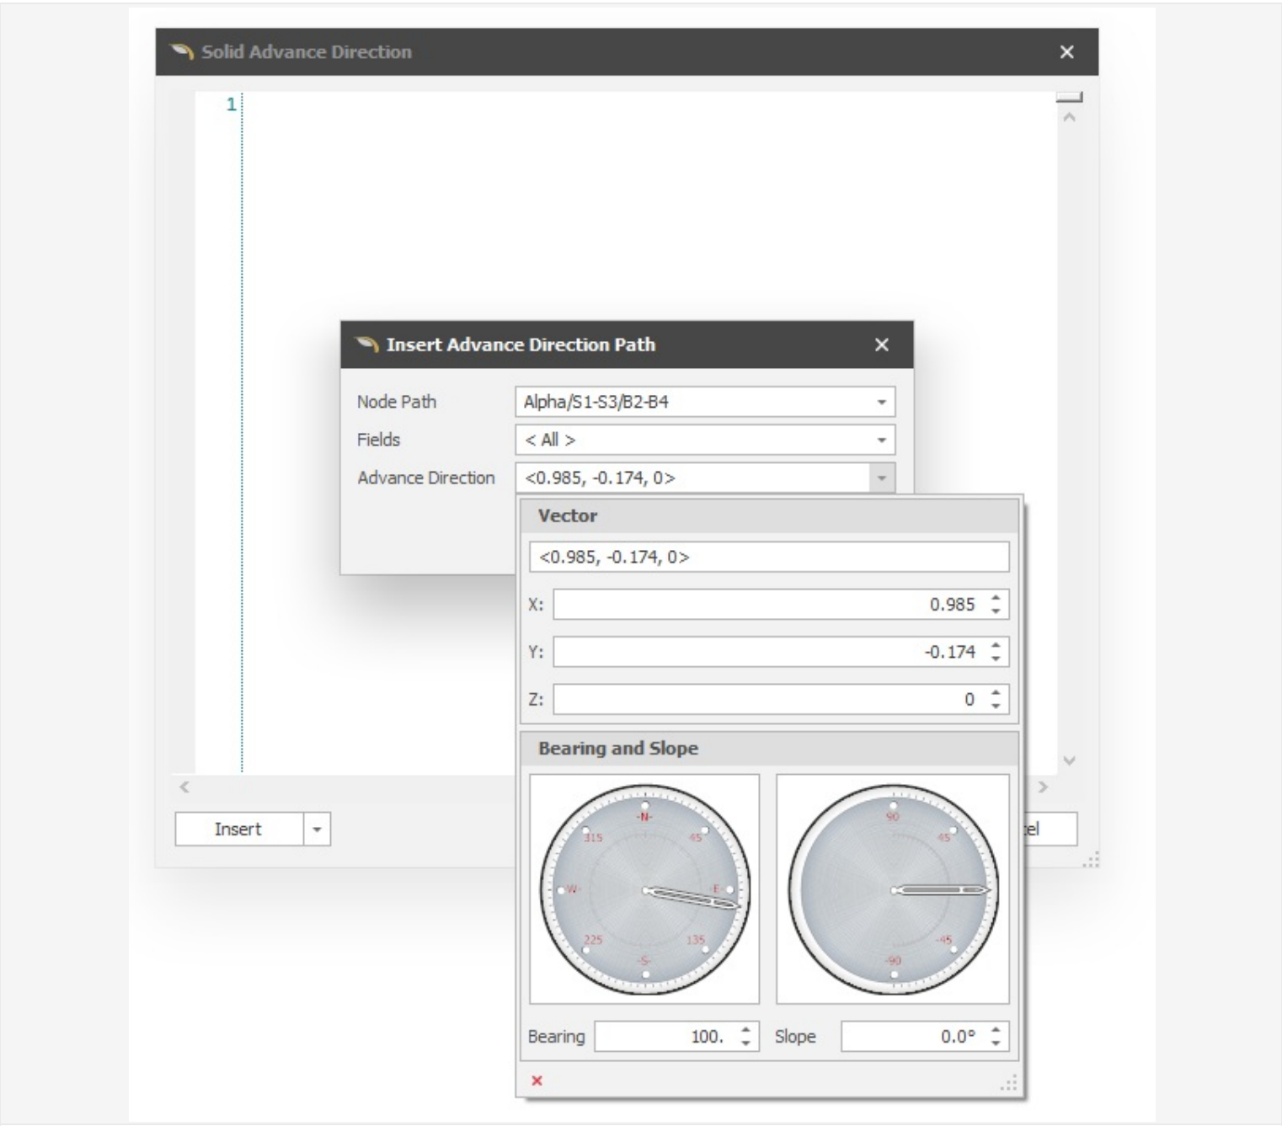The image size is (1282, 1126).
Task: Close the Solid Advance Direction window
Action: coord(1066,52)
